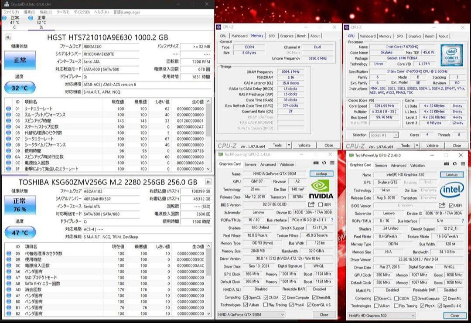The width and height of the screenshot is (471, 323).
Task: Click Intel Core i7 badge in CPU-Z
Action: (451, 55)
